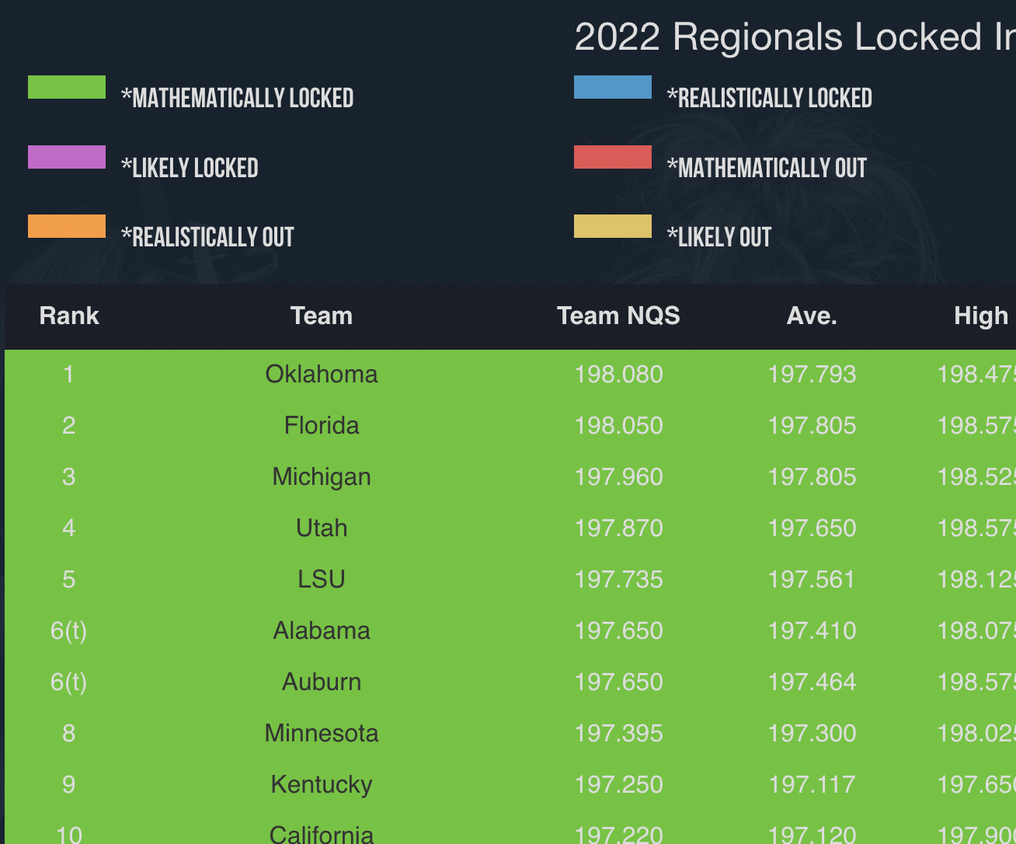
Task: Sort by Team NQS column header
Action: click(618, 316)
